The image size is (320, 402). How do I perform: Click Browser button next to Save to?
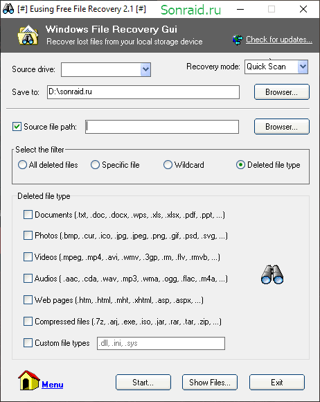282,92
